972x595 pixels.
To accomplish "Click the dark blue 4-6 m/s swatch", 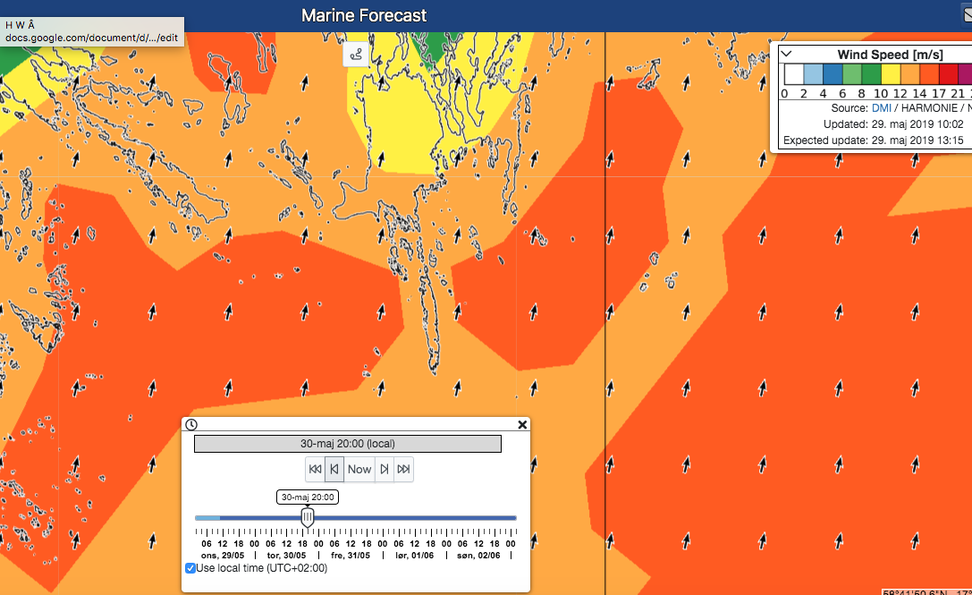I will click(832, 74).
